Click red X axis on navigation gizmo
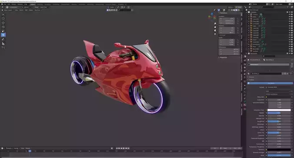The width and height of the screenshot is (294, 158). pos(214,16)
